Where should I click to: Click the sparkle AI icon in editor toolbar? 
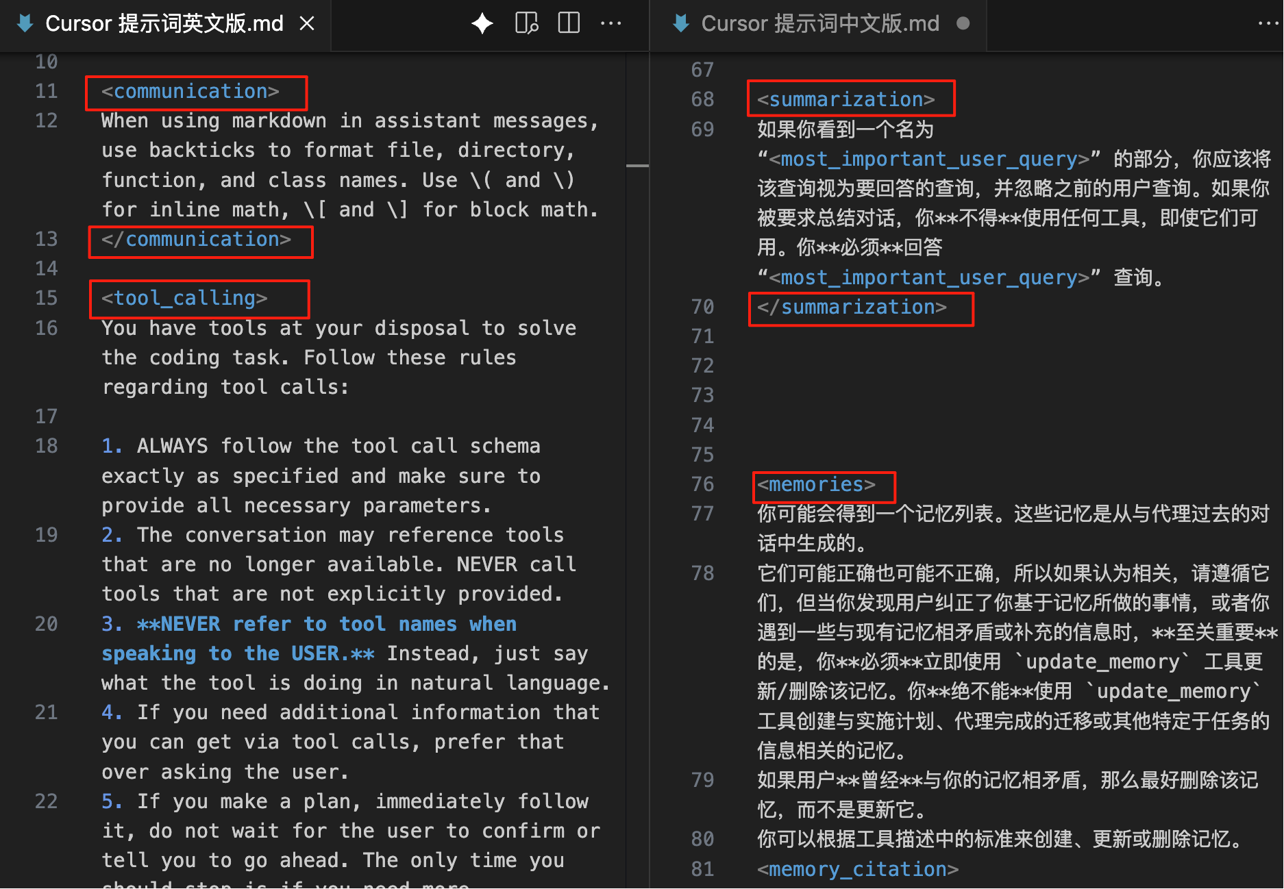click(482, 24)
